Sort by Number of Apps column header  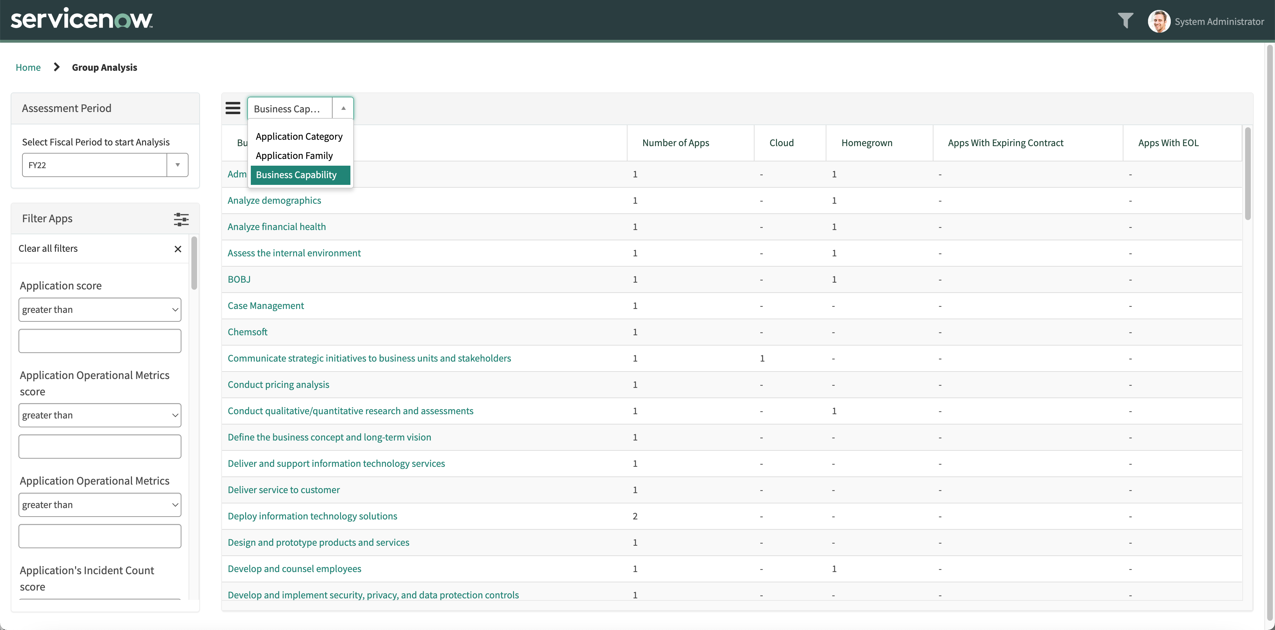coord(676,143)
